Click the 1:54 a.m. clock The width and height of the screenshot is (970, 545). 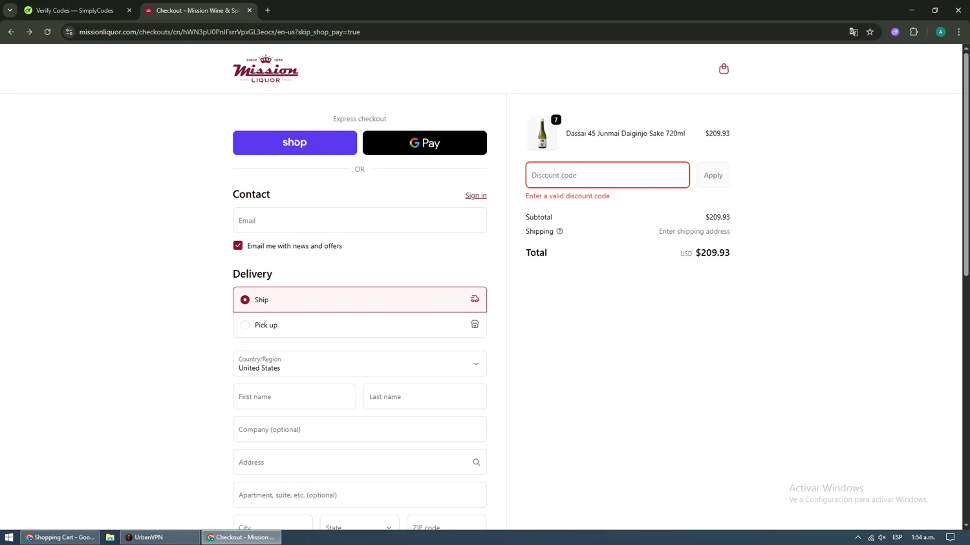923,537
